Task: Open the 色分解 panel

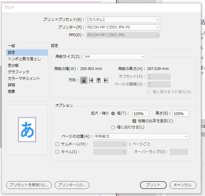Action: [27, 65]
